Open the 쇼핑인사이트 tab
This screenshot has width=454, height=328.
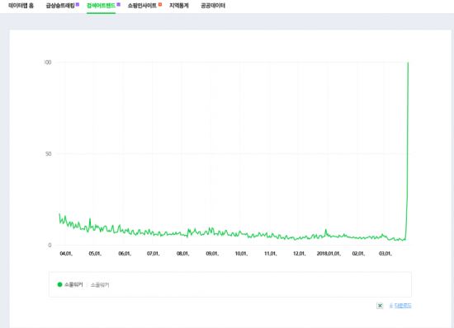142,6
